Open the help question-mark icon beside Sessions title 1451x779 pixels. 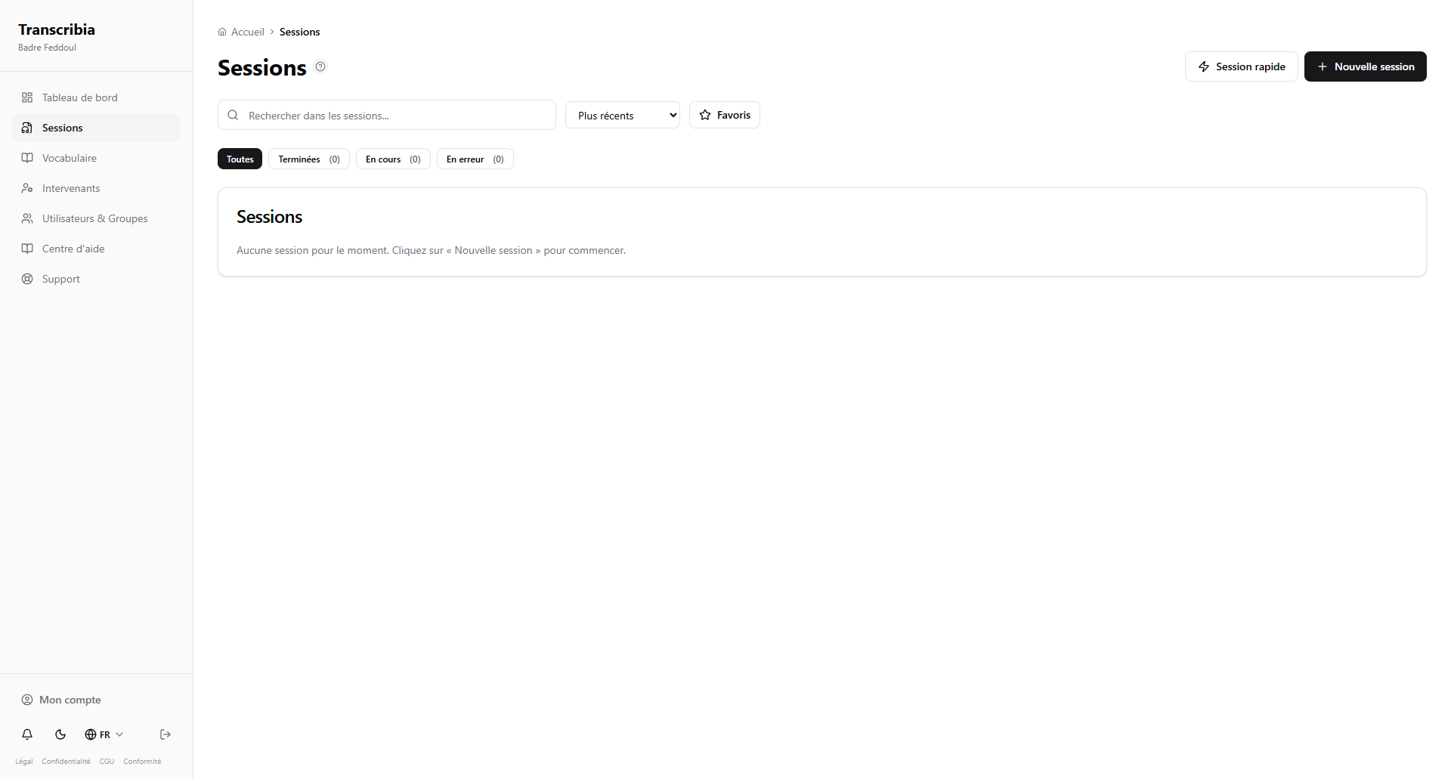click(320, 66)
